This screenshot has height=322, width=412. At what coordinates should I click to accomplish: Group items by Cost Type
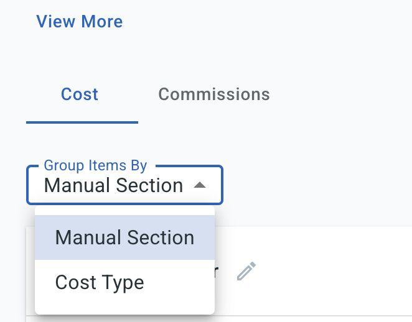pos(100,282)
